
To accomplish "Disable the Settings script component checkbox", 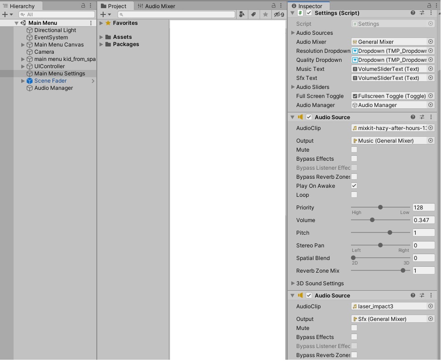I will (x=309, y=13).
